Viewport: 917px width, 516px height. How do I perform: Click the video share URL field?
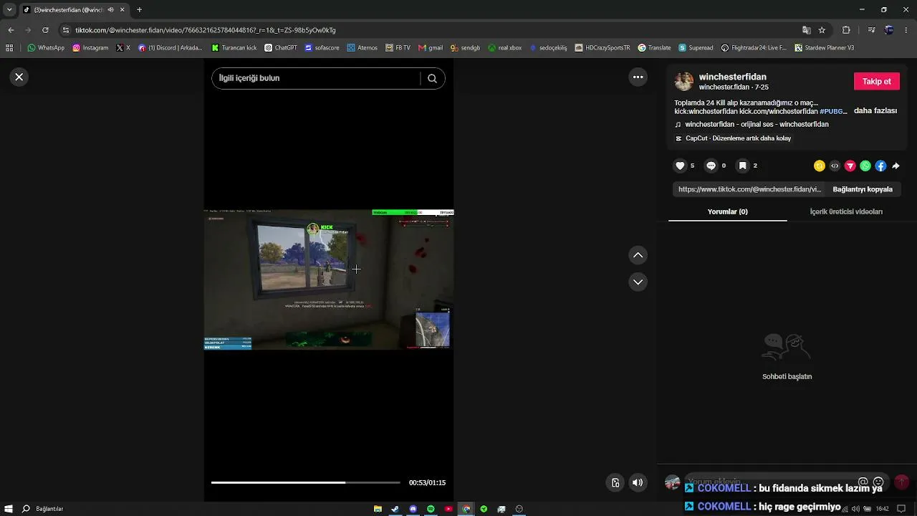coord(749,189)
